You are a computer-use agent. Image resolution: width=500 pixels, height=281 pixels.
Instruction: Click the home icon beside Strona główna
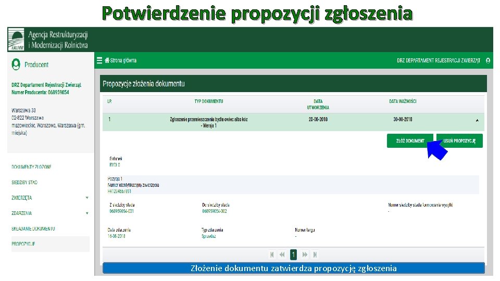point(107,60)
